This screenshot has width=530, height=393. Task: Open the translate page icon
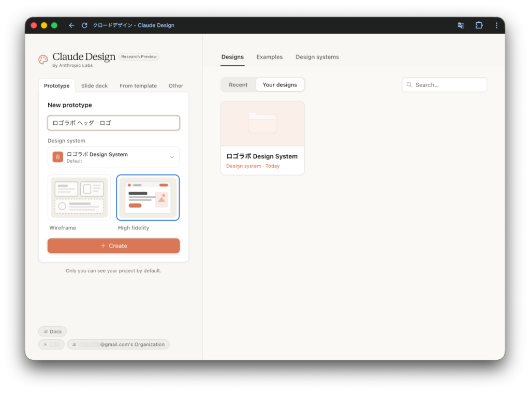[461, 25]
